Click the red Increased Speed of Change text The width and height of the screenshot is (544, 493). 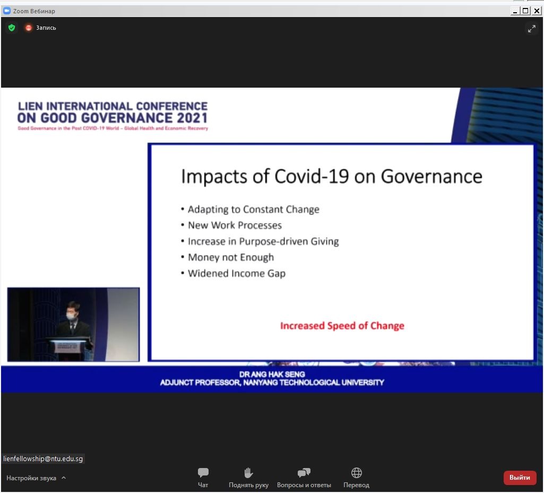point(342,326)
